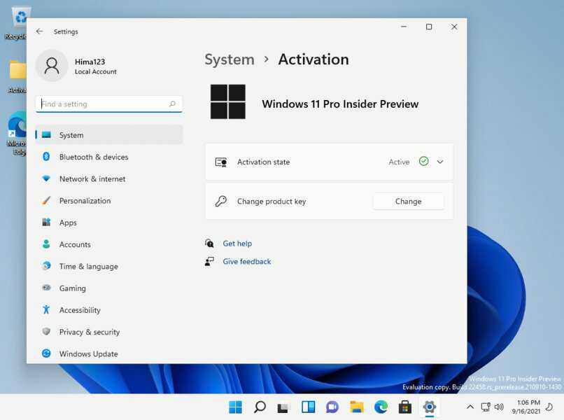Expand the Activation state section

[x=440, y=162]
